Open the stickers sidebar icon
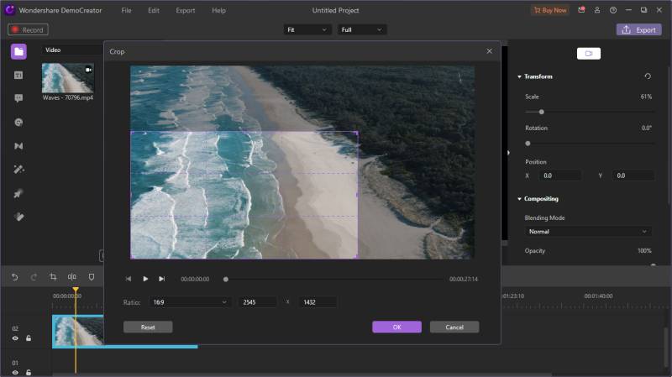 coord(18,123)
